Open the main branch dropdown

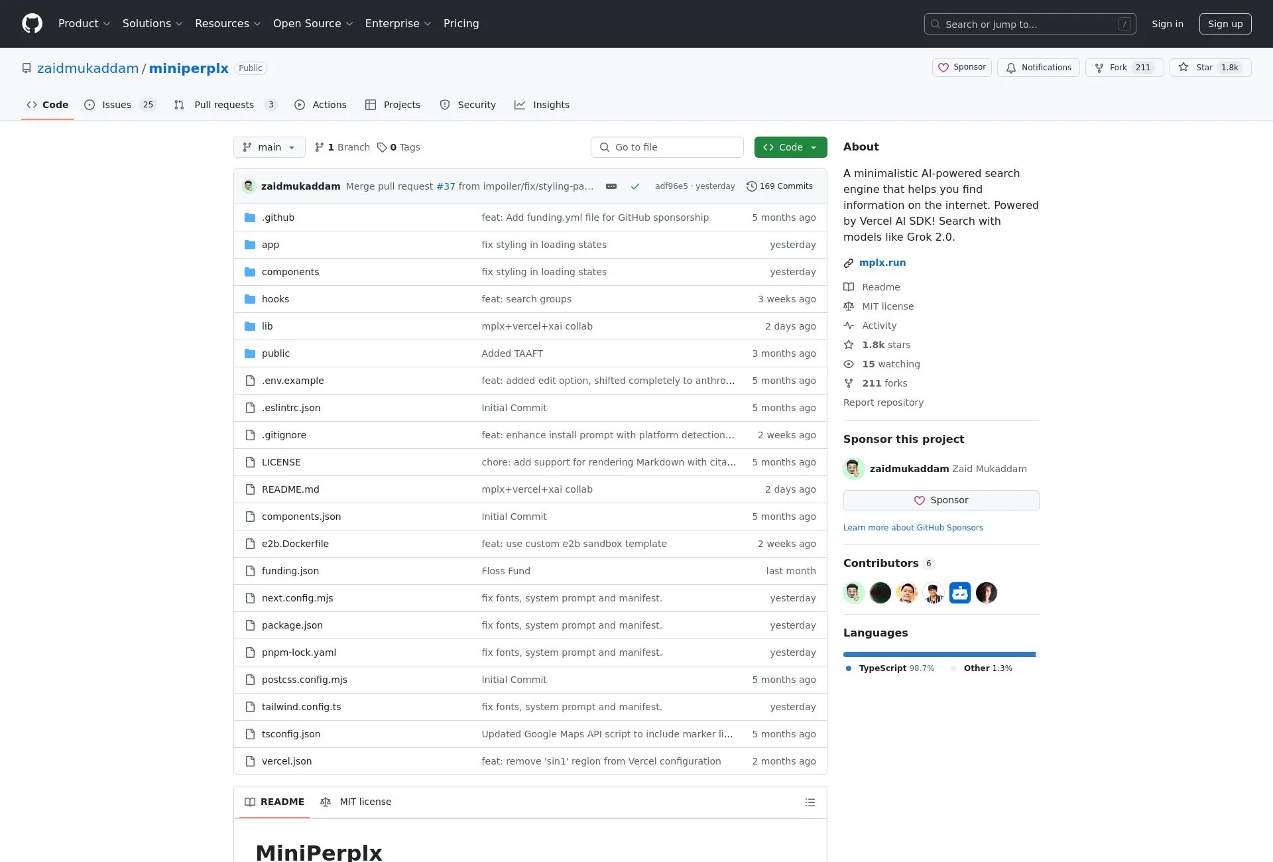tap(269, 147)
